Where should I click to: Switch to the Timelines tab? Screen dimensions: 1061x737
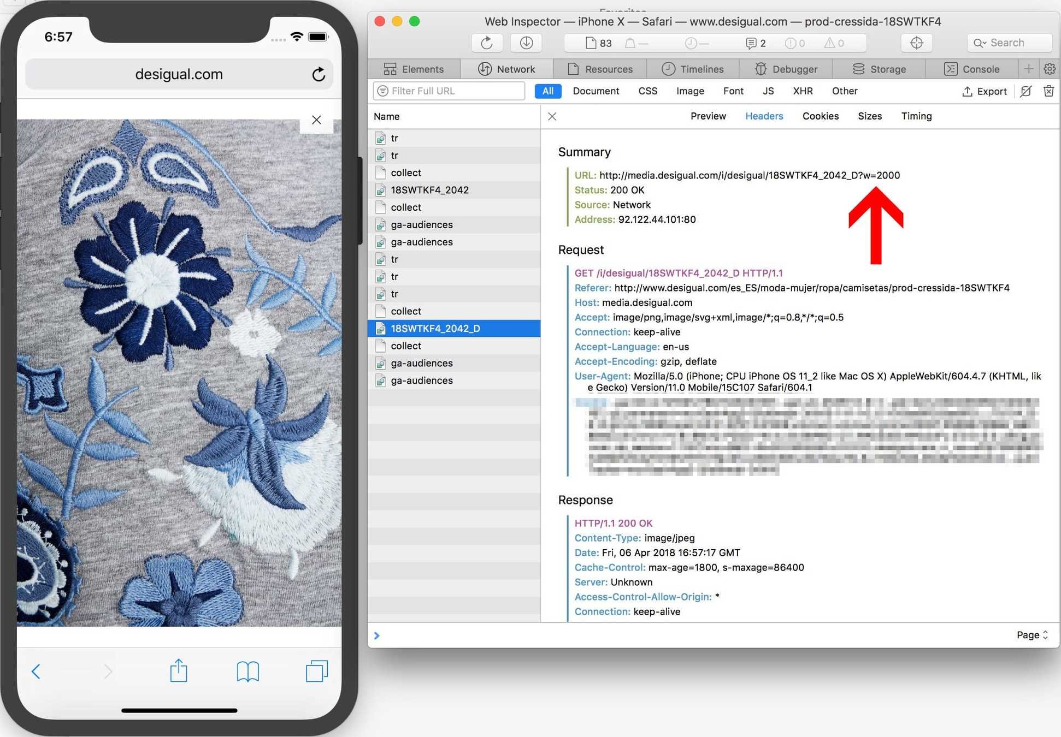(693, 69)
